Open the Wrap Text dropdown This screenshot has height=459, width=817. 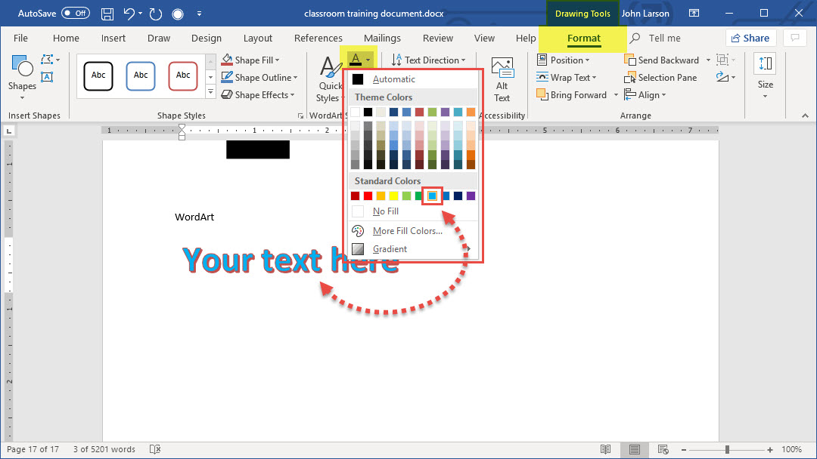[567, 77]
